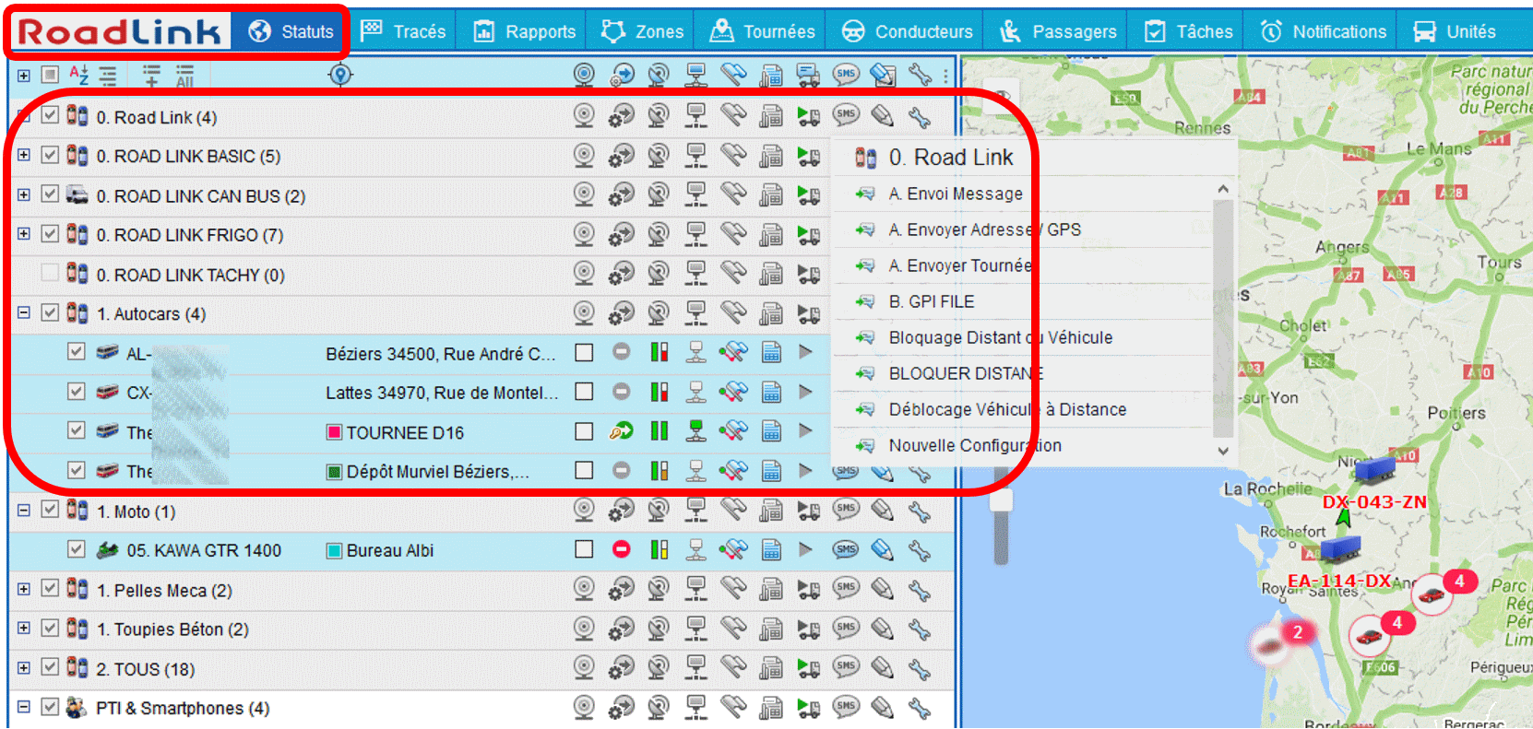Tick the empty box in TOURNEE D16 row
The image size is (1533, 729).
click(584, 431)
